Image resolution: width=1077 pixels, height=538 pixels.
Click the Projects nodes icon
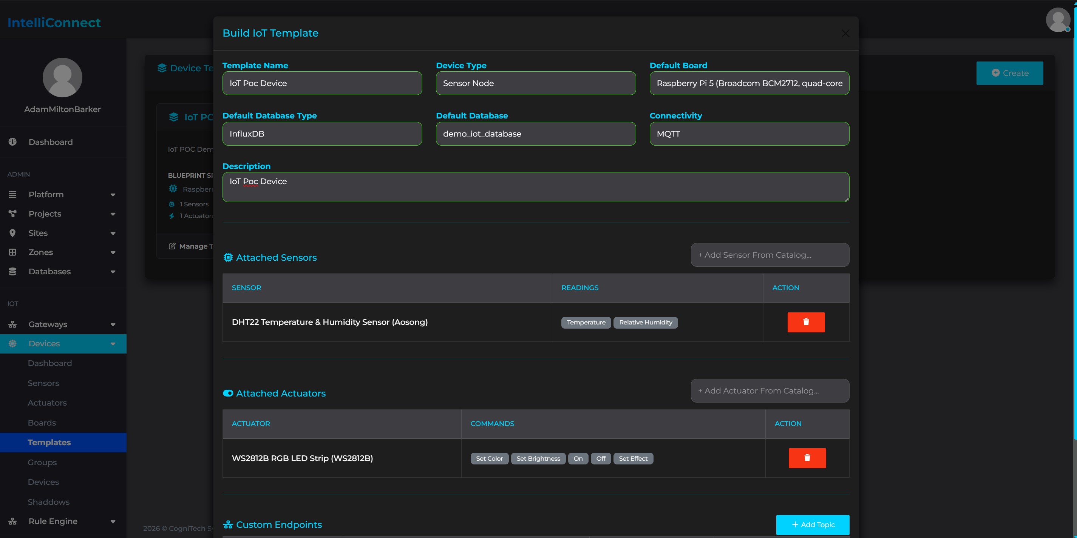point(12,214)
